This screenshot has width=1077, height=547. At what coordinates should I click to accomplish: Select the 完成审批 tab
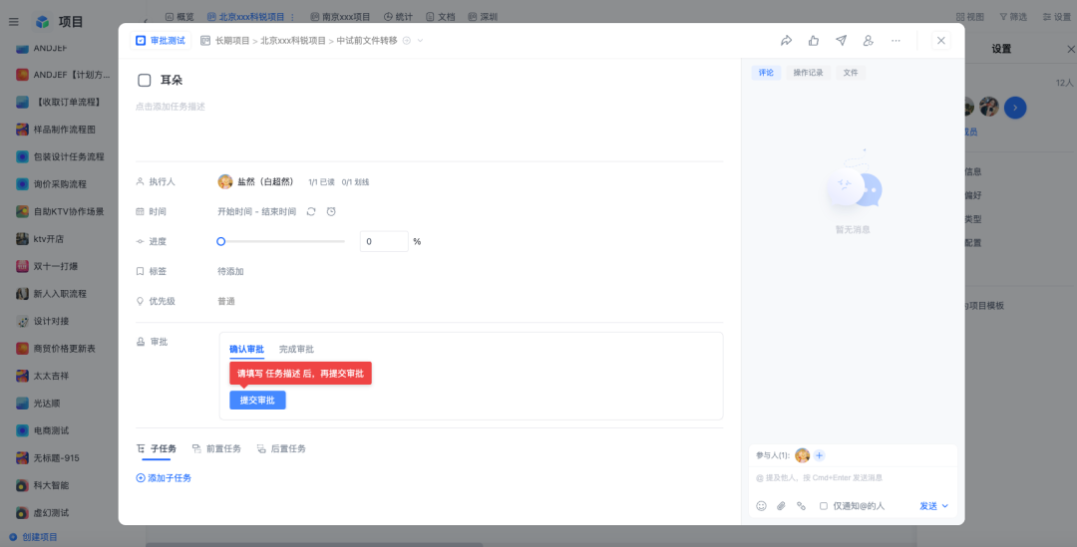296,350
